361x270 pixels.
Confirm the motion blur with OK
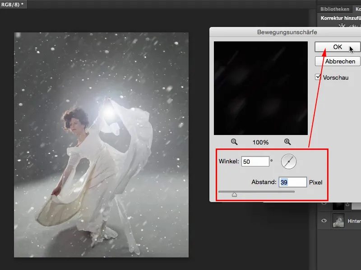coord(338,47)
